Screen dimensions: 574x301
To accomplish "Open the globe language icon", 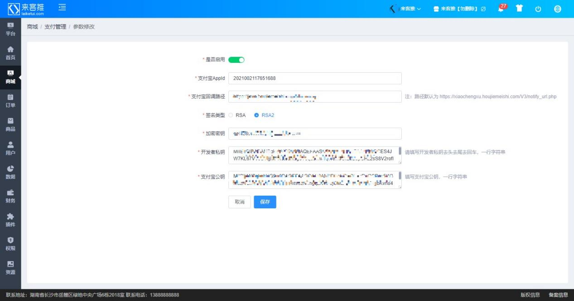I will [557, 9].
